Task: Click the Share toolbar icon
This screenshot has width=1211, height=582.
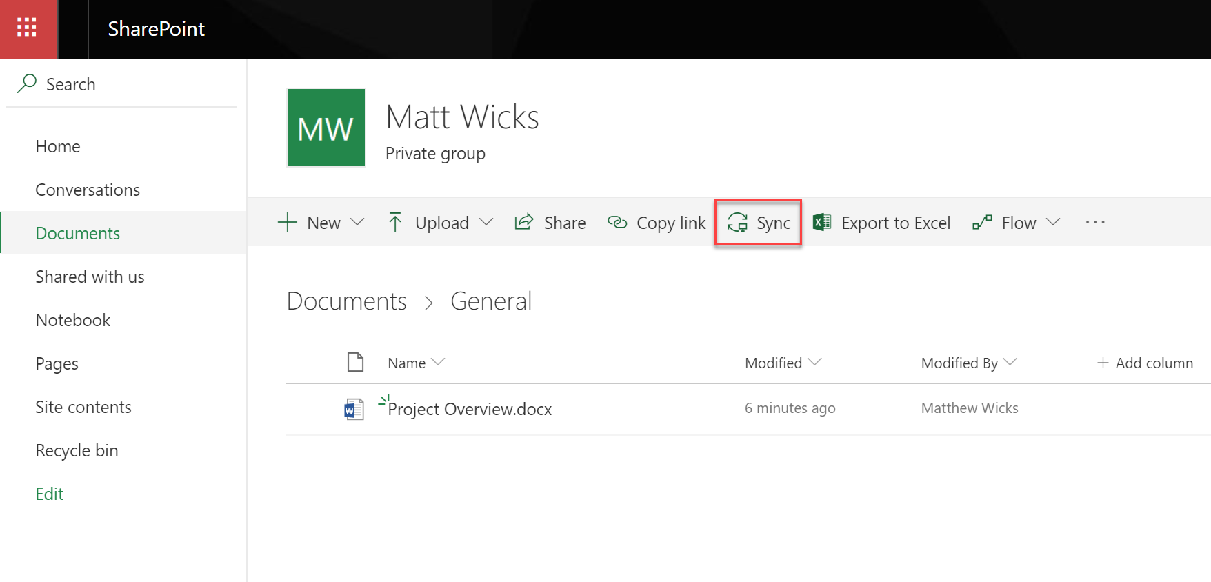Action: (x=524, y=223)
